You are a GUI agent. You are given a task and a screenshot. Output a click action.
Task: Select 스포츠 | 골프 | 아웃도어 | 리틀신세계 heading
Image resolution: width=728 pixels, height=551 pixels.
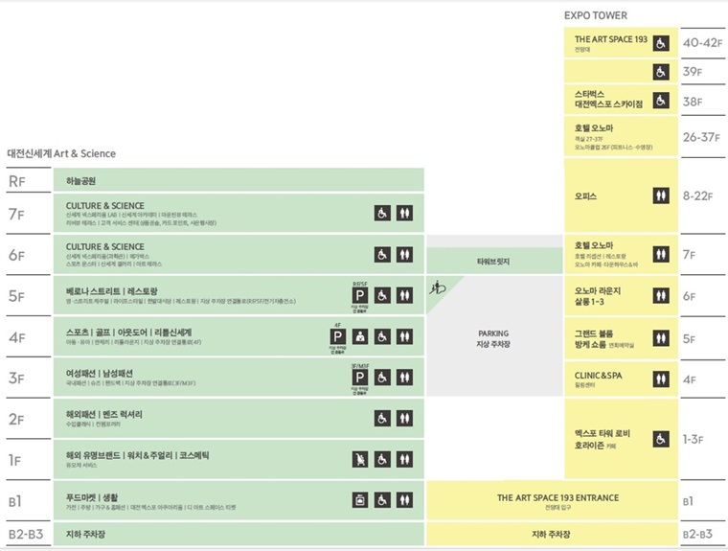coord(128,333)
